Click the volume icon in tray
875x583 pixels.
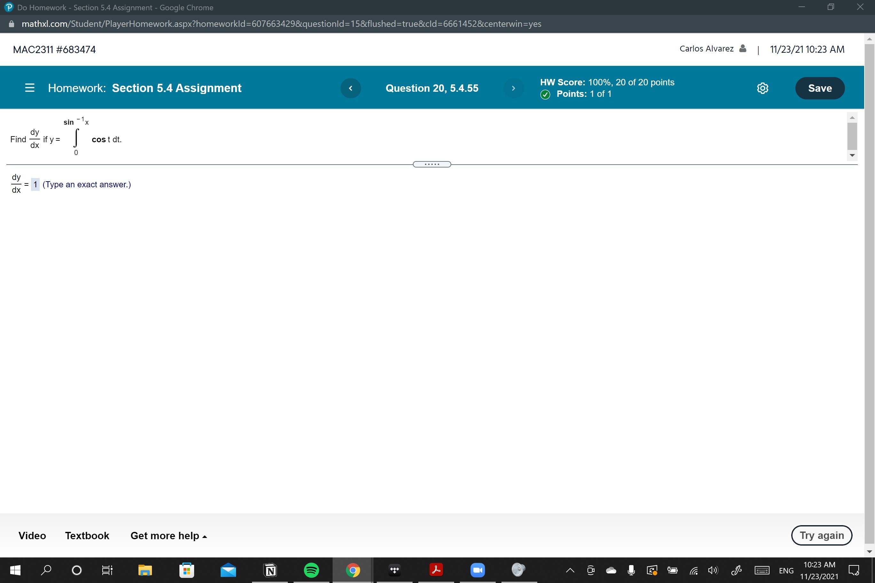(x=713, y=570)
